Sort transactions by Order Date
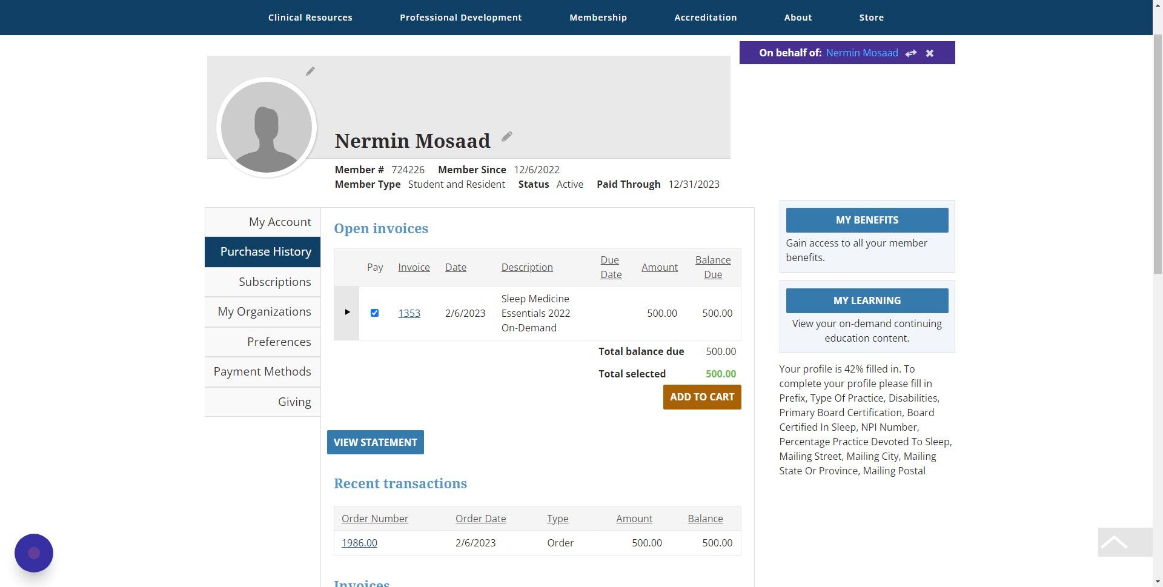Viewport: 1163px width, 587px height. (480, 519)
